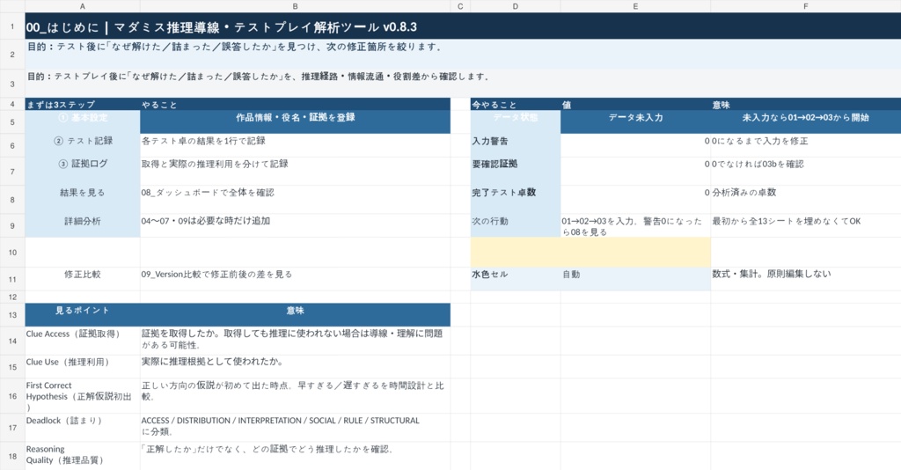
Task: Click cell '未入力なら01→02→03から開始'
Action: click(806, 121)
